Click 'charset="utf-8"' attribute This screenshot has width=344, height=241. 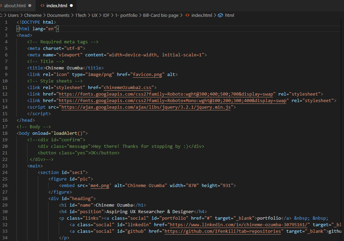pos(63,48)
